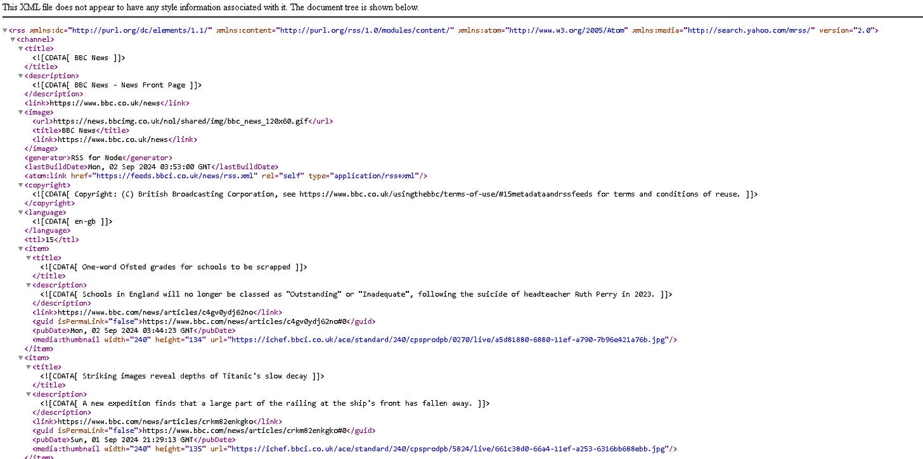Collapse the image node

[20, 112]
